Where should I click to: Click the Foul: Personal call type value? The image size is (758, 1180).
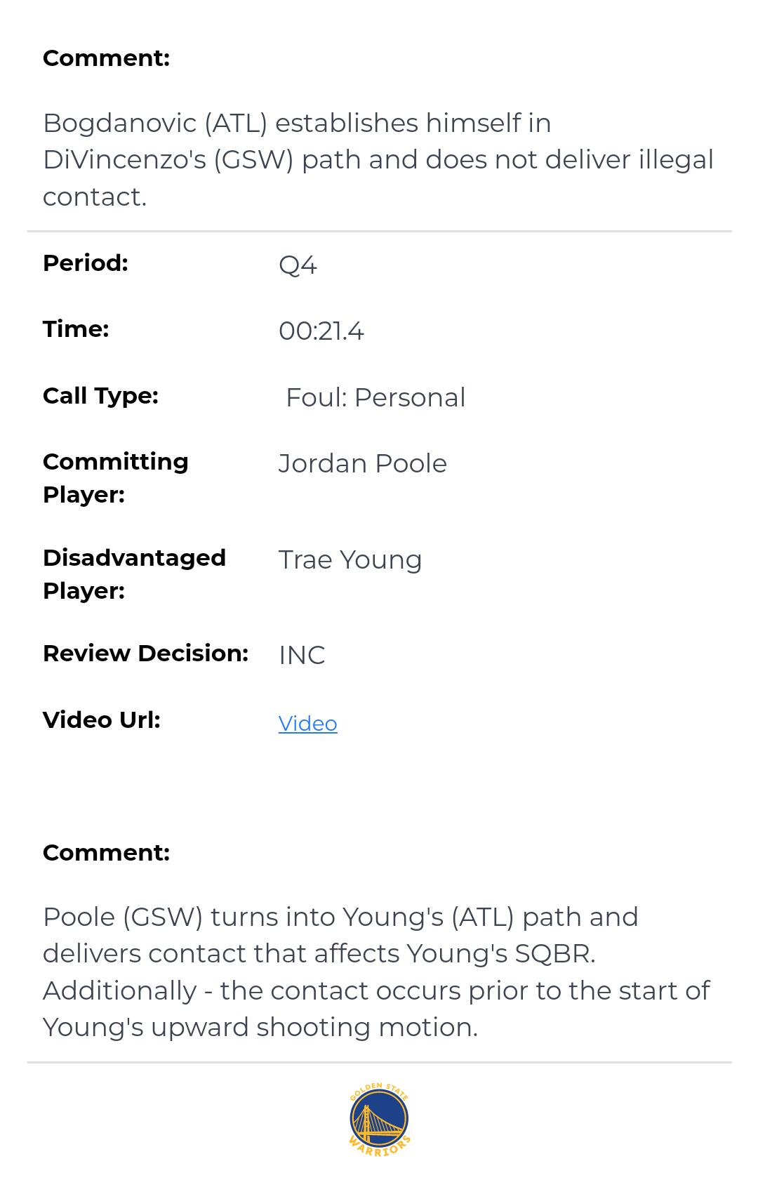(375, 397)
